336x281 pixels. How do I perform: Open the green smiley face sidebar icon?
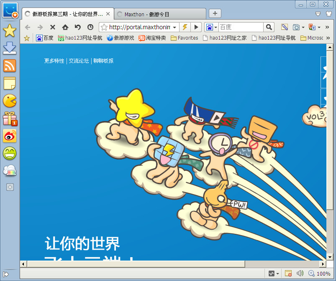pyautogui.click(x=10, y=153)
